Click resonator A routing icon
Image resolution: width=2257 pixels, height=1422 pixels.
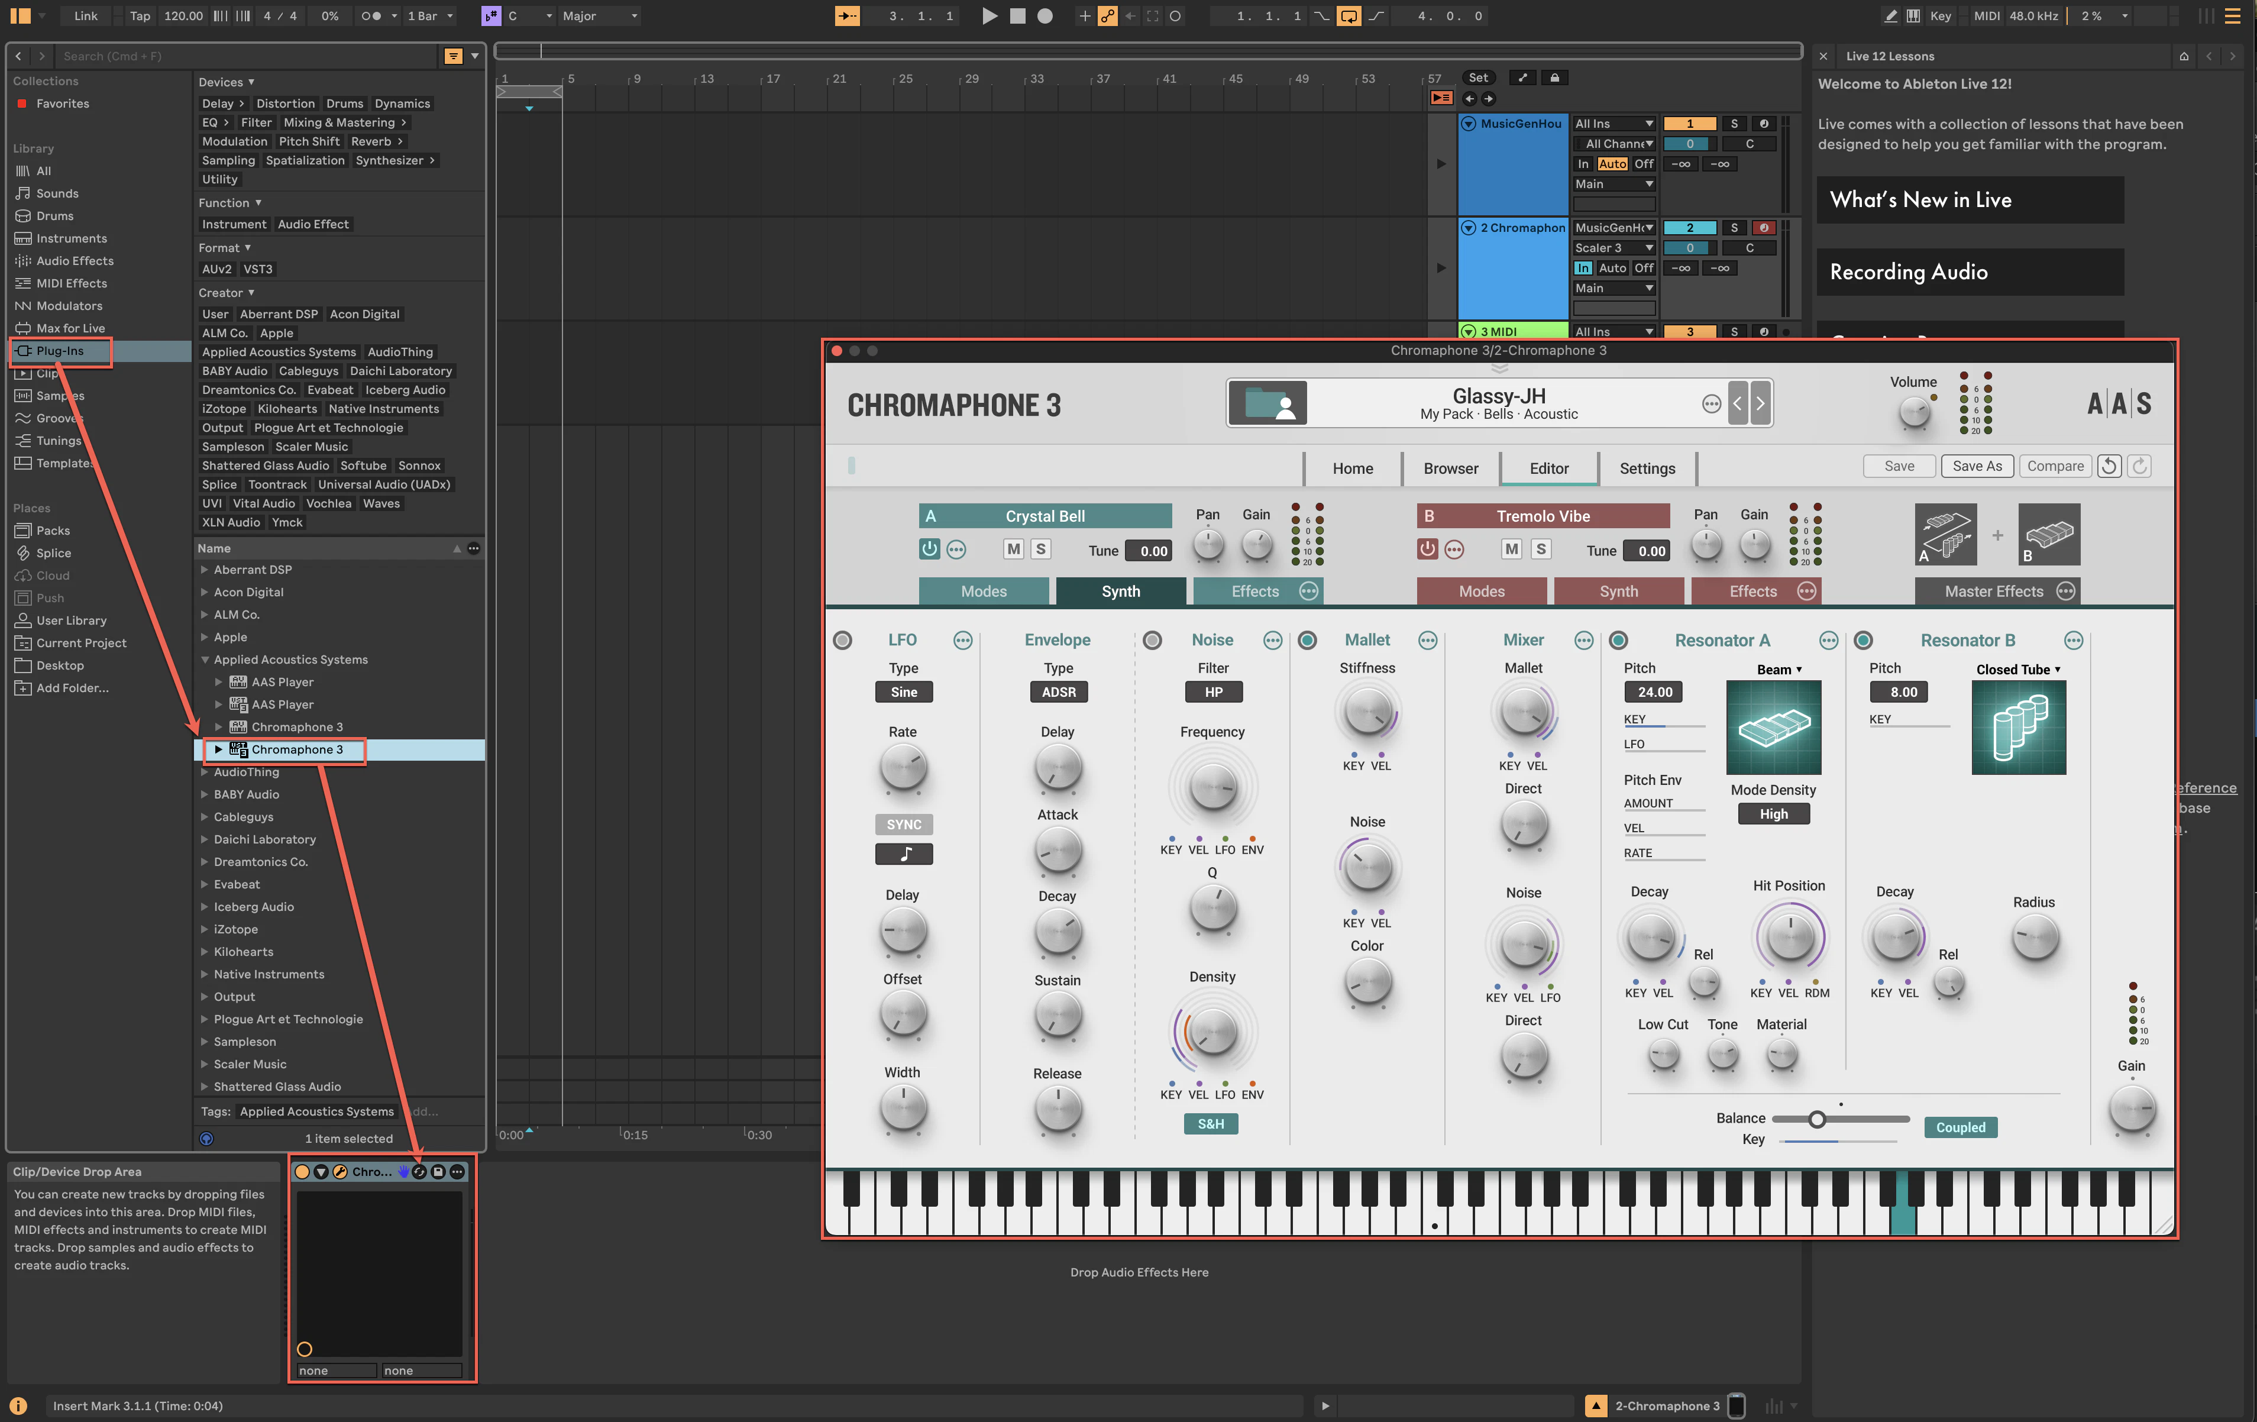1945,534
